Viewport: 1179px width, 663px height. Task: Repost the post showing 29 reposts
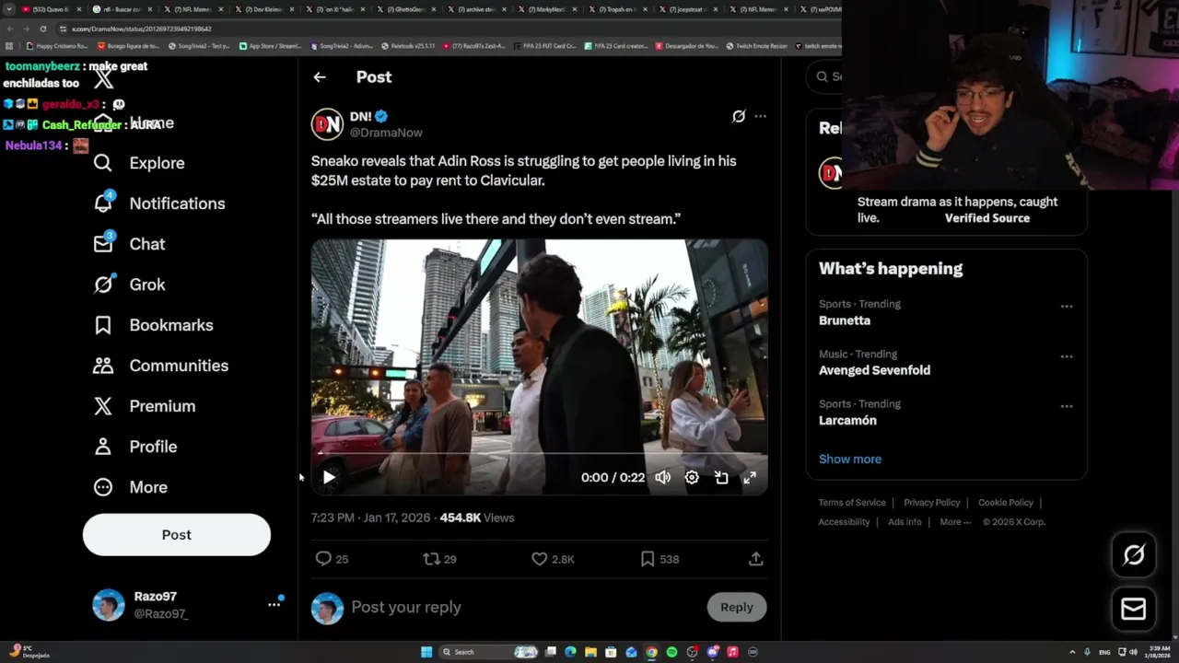tap(439, 559)
